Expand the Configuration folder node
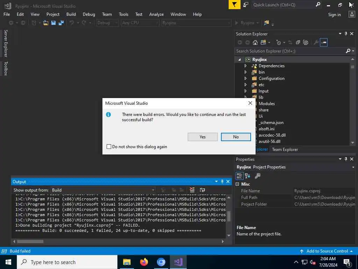The image size is (358, 269). (245, 78)
